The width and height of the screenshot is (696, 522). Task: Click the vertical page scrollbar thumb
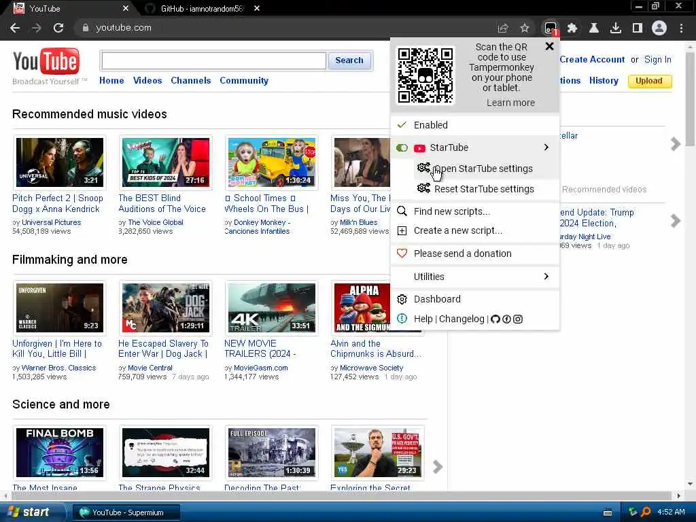pyautogui.click(x=690, y=98)
